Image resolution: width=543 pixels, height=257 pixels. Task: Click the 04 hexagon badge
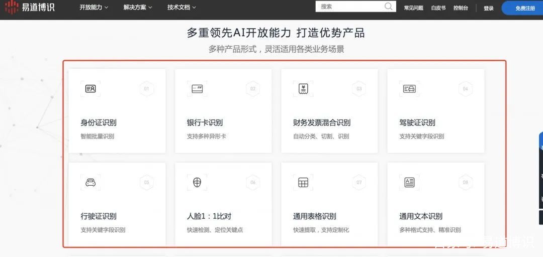466,89
